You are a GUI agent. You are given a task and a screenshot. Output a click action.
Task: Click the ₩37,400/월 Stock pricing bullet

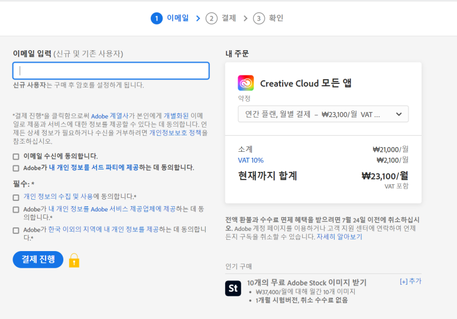point(306,292)
